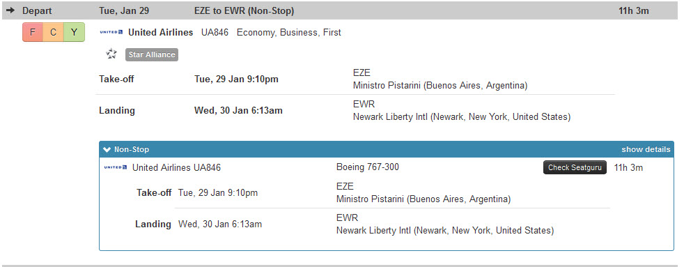Screen dimensions: 684x267
Task: Click the Depart arrow icon
Action: coord(11,11)
